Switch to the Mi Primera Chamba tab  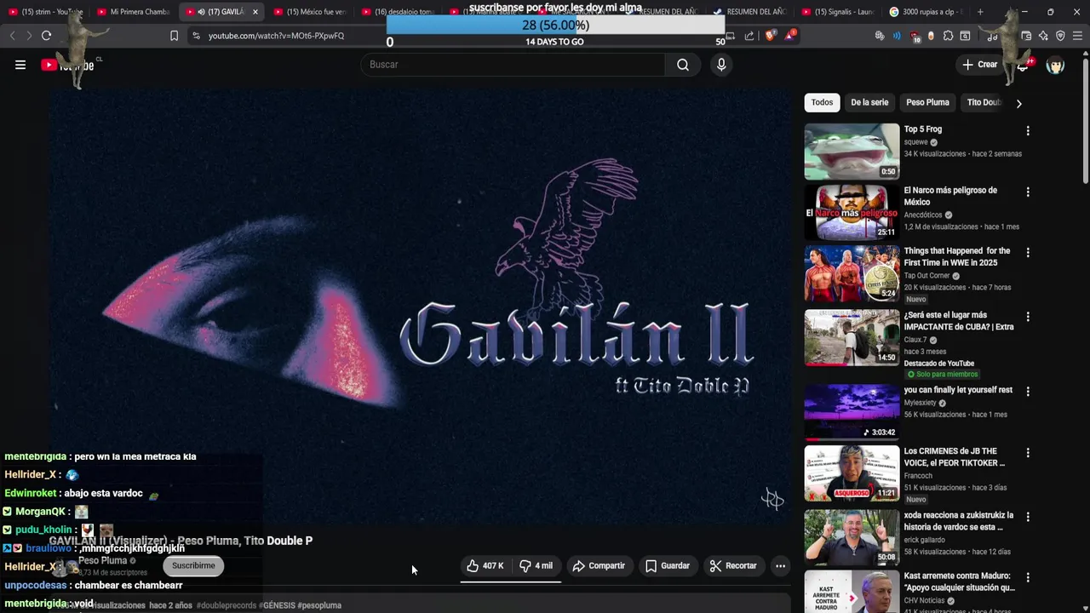point(134,12)
